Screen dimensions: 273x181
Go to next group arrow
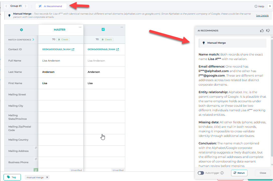point(25,6)
